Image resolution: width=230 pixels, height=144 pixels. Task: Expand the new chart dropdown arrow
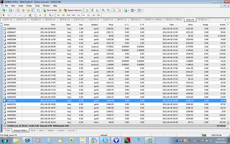(7, 10)
